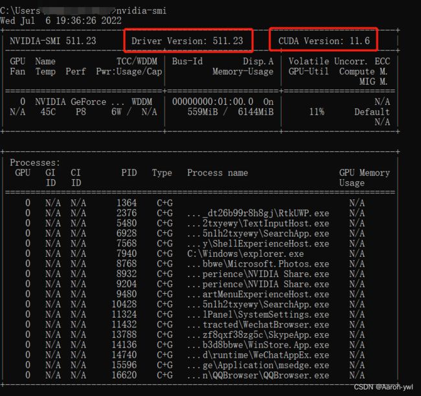
Task: Click the GPU-Util header
Action: coord(308,71)
